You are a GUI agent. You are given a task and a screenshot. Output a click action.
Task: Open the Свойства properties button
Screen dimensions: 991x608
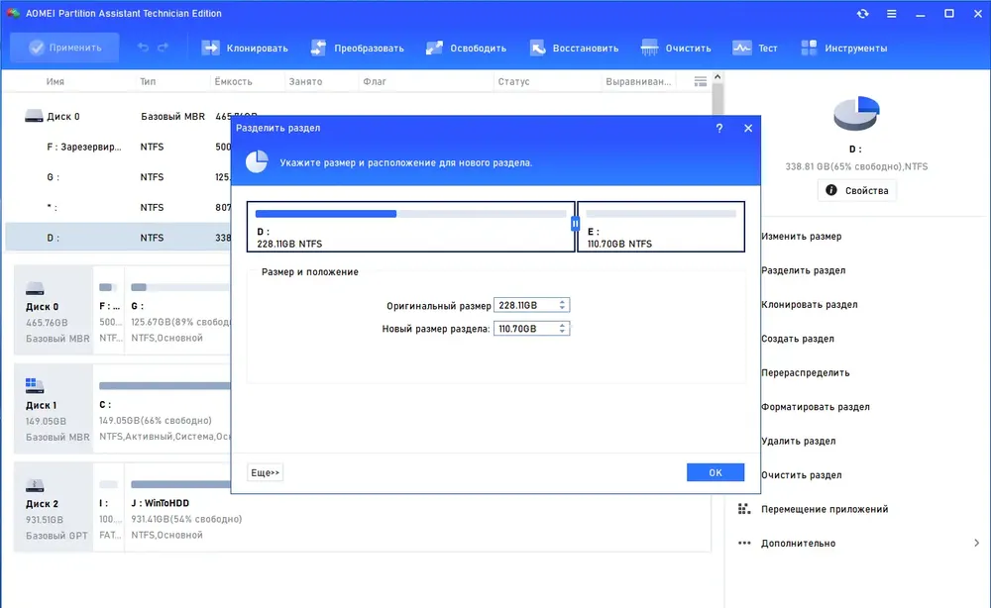(x=856, y=190)
